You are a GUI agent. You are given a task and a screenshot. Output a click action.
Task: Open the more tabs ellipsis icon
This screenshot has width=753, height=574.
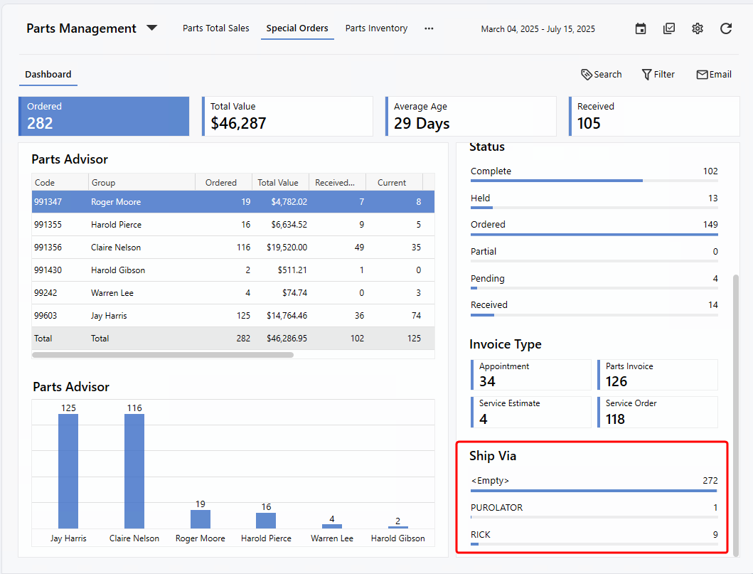(429, 28)
